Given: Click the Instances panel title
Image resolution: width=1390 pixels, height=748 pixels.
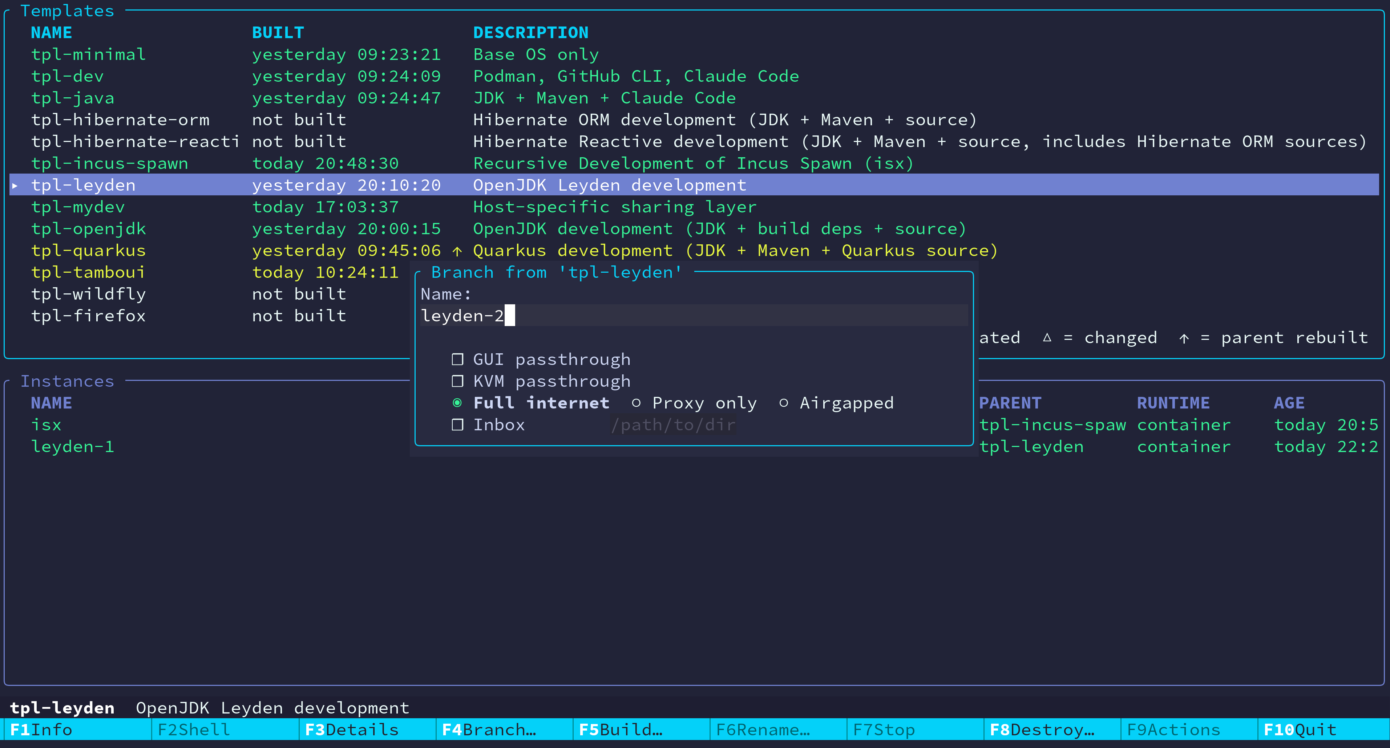Looking at the screenshot, I should pyautogui.click(x=67, y=381).
